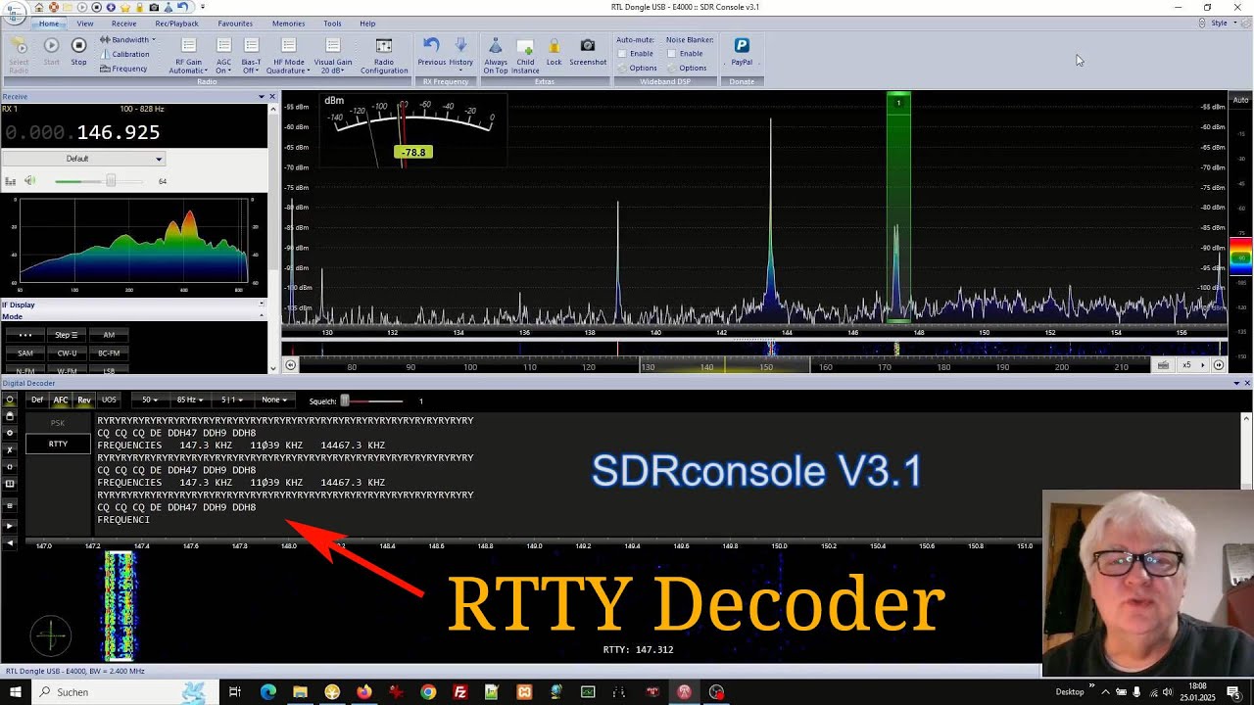The height and width of the screenshot is (705, 1254).
Task: Open HF Mode Quadrature dropdown
Action: pyautogui.click(x=288, y=56)
